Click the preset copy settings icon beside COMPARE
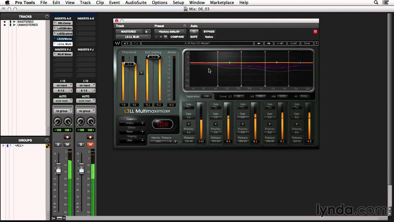This screenshot has width=394, height=222. click(166, 37)
